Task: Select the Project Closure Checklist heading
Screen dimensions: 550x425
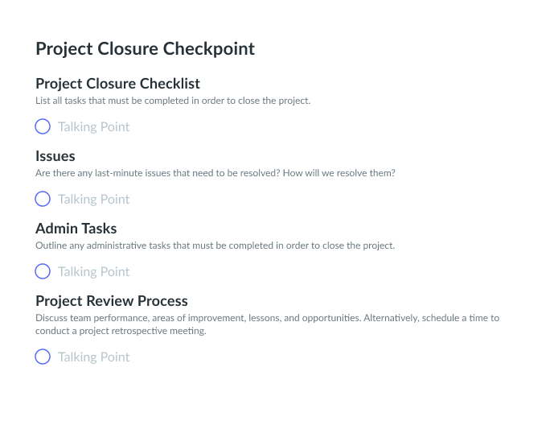Action: (118, 84)
